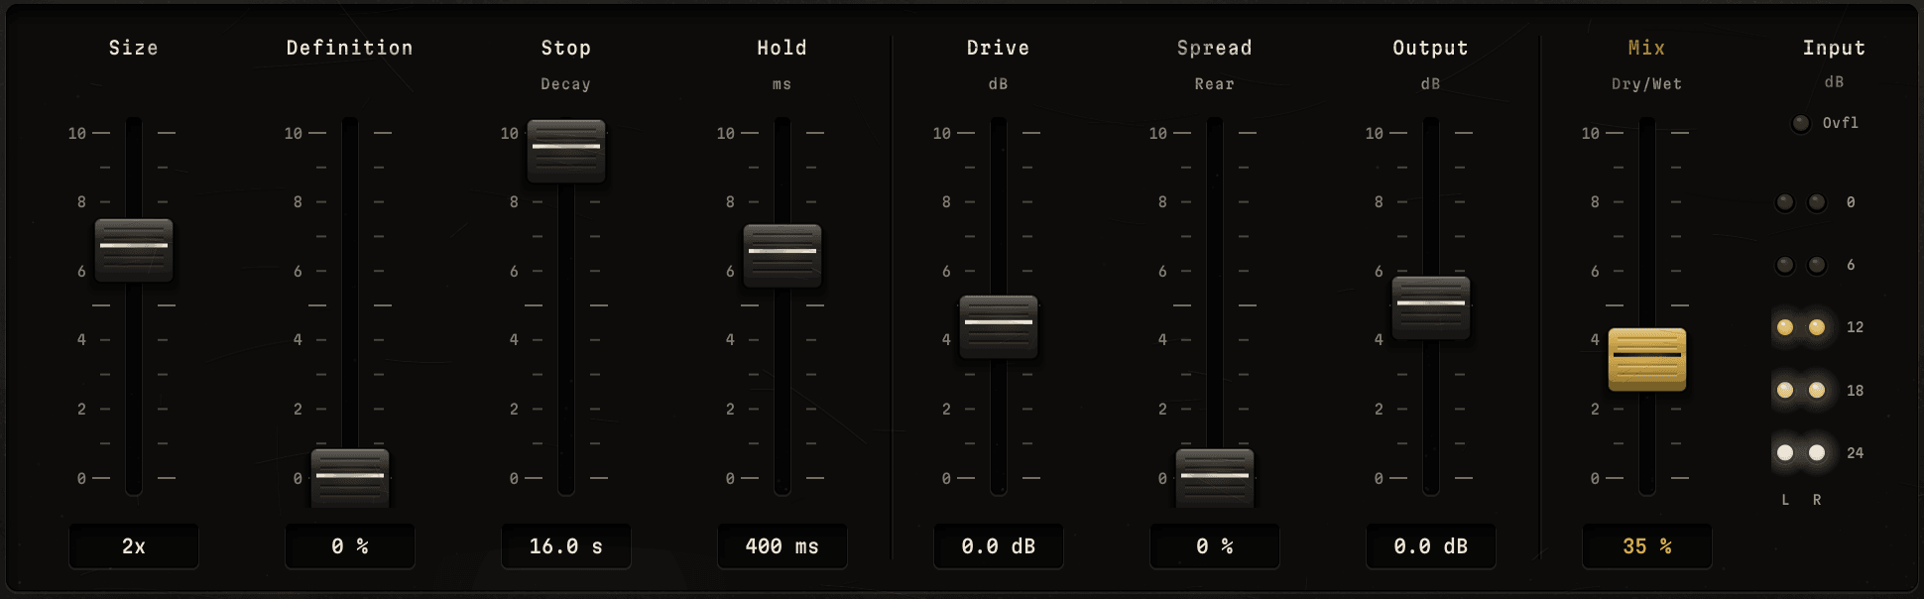
Task: Click the Dry/Wet sublabel under Mix
Action: (x=1647, y=84)
